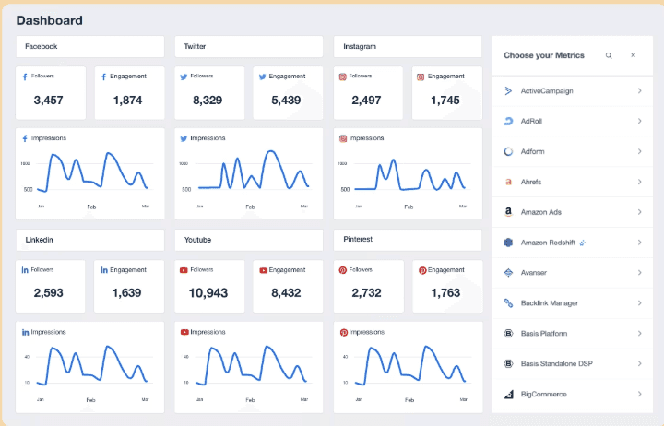This screenshot has height=426, width=664.
Task: Click the Linkedin Impressions line chart
Action: [x=89, y=367]
